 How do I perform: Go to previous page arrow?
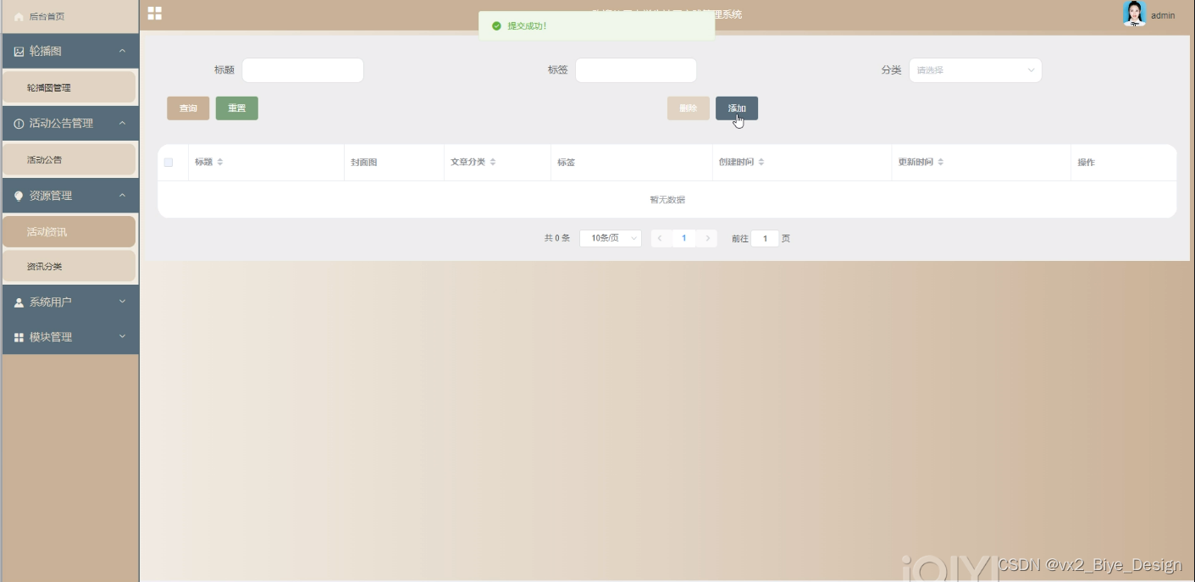click(660, 239)
